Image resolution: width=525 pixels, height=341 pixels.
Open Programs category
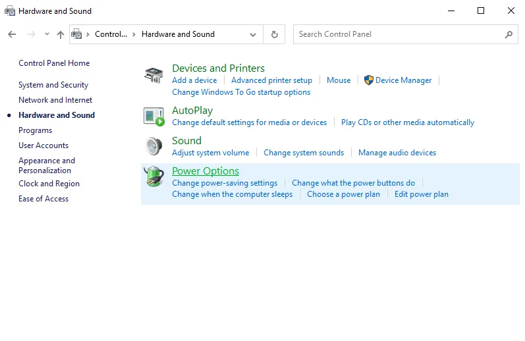pyautogui.click(x=35, y=130)
